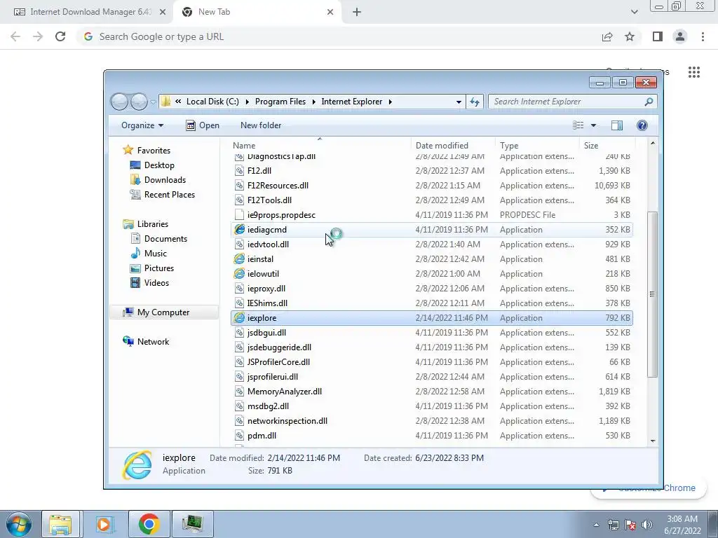The width and height of the screenshot is (718, 538).
Task: Open address bar history dropdown arrow
Action: point(459,102)
